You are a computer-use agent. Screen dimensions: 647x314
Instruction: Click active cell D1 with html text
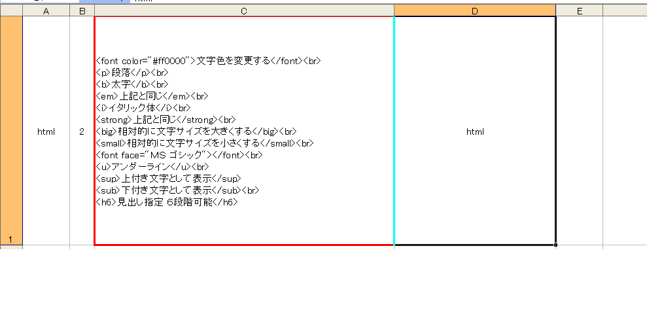[475, 131]
